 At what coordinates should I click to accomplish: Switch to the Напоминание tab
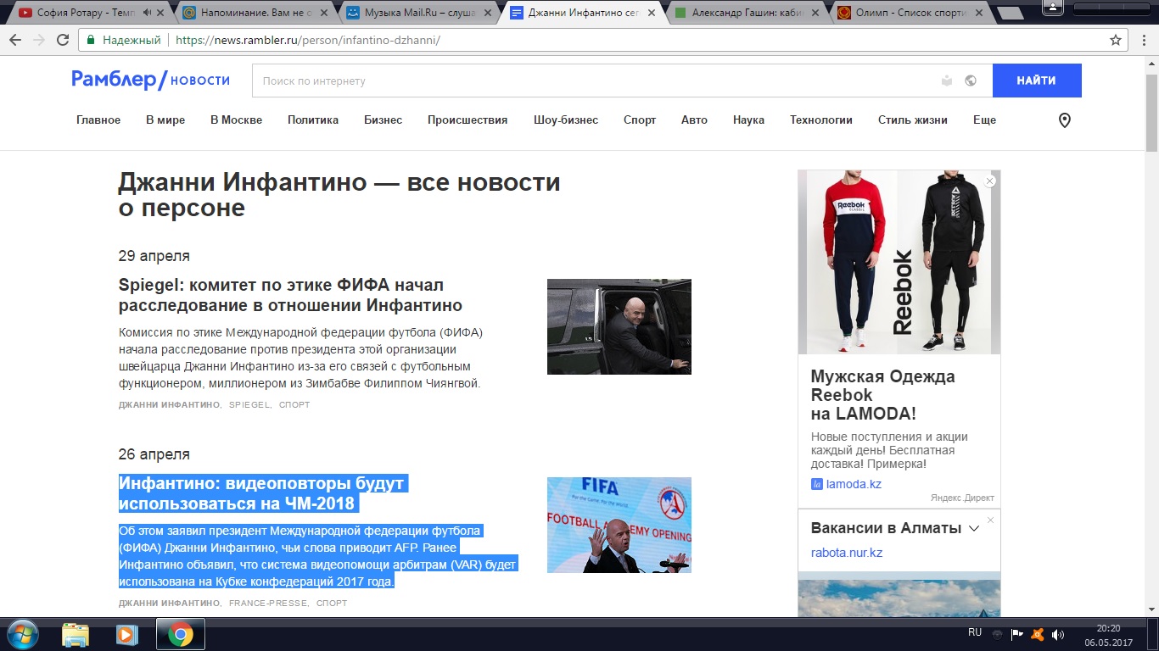pyautogui.click(x=250, y=13)
